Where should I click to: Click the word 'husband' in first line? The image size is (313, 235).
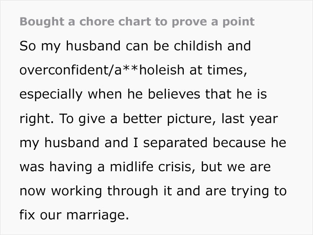click(x=93, y=46)
